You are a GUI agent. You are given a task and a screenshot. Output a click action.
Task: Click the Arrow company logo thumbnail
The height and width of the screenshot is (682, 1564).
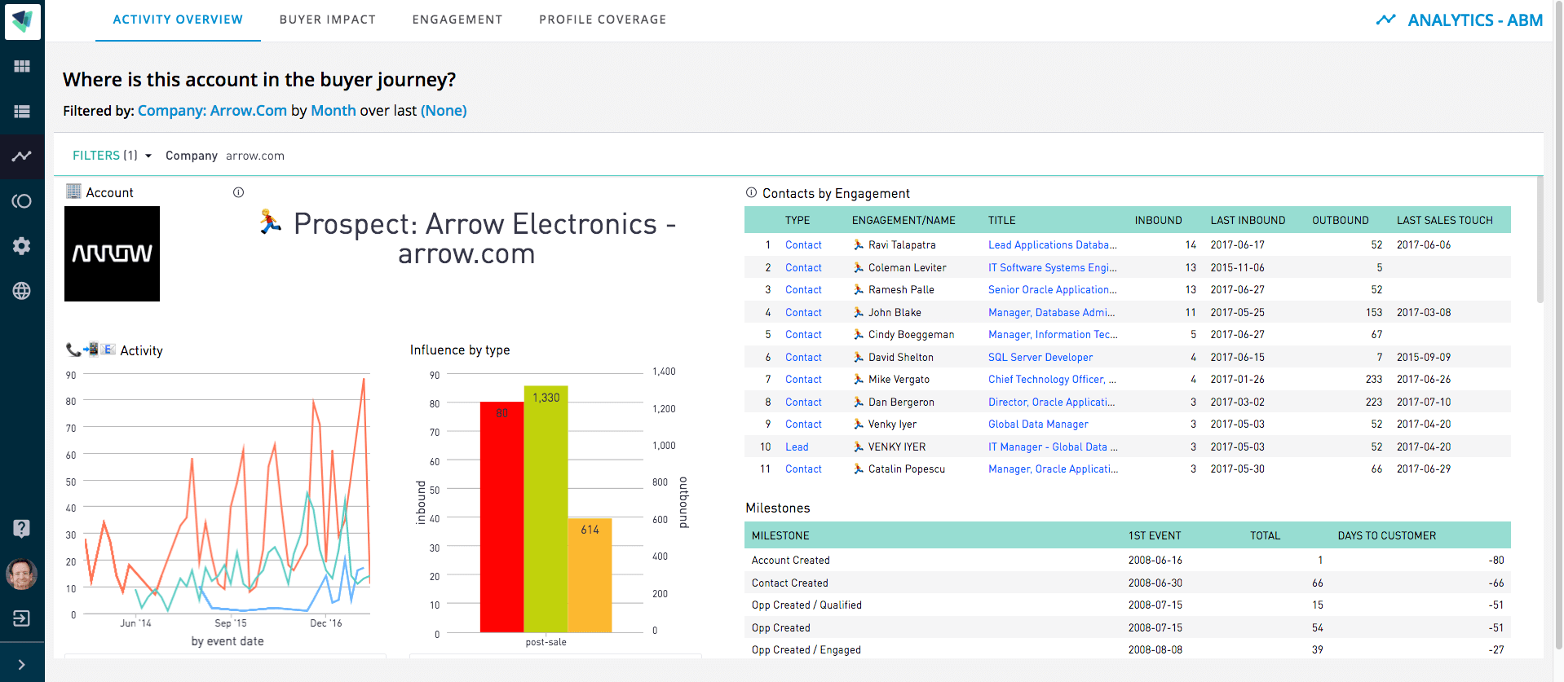click(x=112, y=253)
